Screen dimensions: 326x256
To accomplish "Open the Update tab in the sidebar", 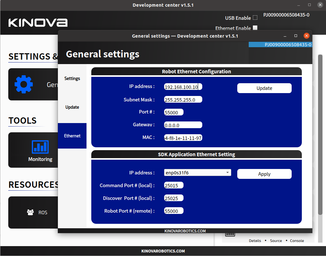I will (x=72, y=107).
